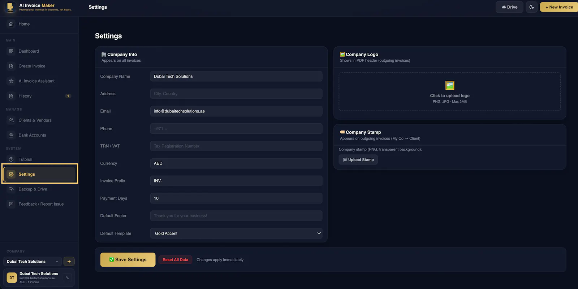This screenshot has height=289, width=578.
Task: Click the DT company avatar
Action: pos(12,278)
